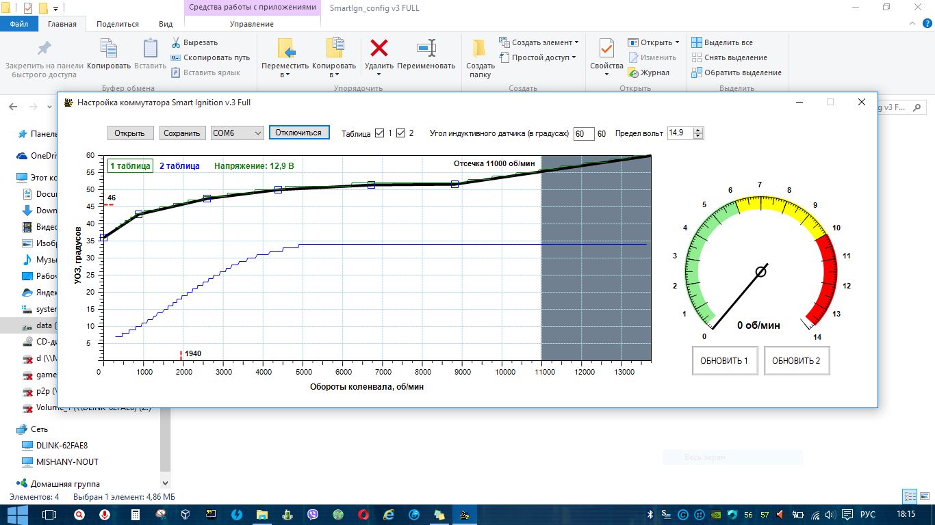Click the Переименовать icon
The height and width of the screenshot is (525, 935).
click(x=426, y=49)
